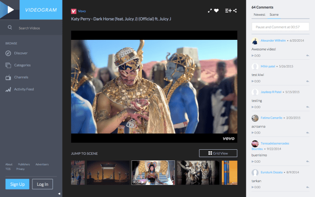Click the Discover compass icon
This screenshot has height=197, width=315.
click(x=8, y=53)
